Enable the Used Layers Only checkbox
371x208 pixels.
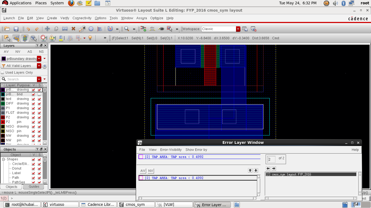point(3,73)
